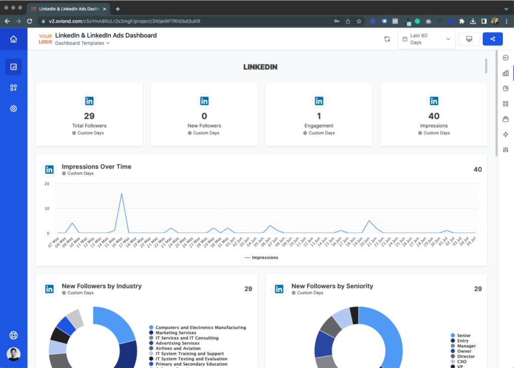Reload the page with browser refresh button
The height and width of the screenshot is (368, 514).
coord(30,21)
